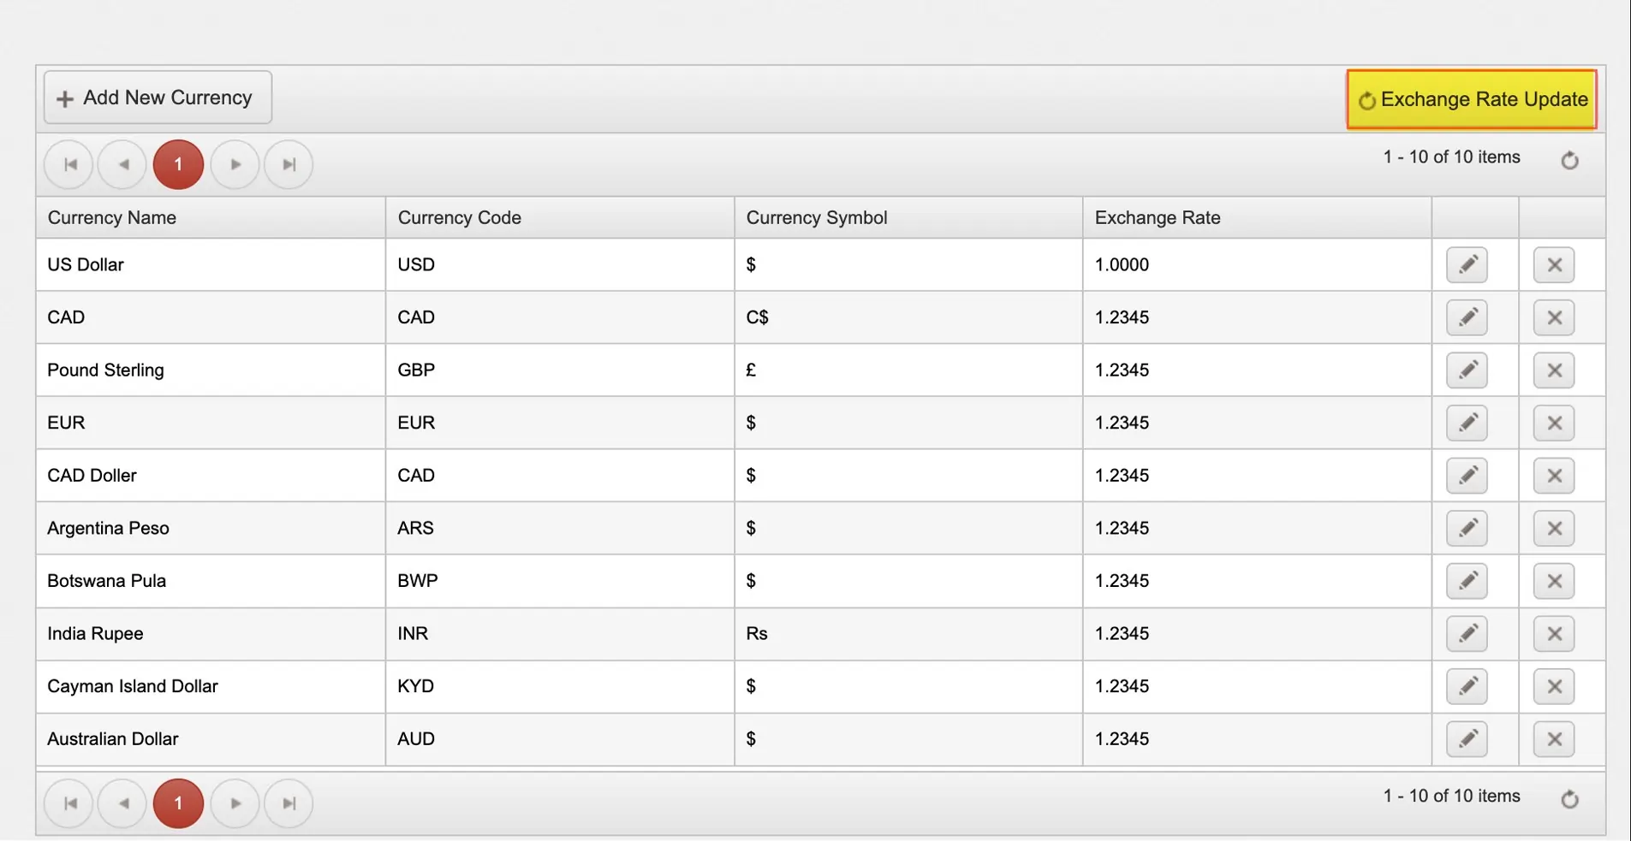Select the 'CAD Doller' name cell

[211, 476]
